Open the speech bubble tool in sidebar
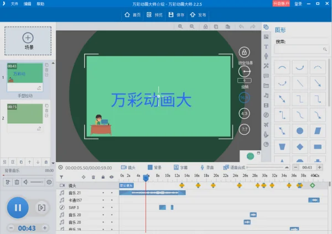The height and width of the screenshot is (234, 332). 266,76
